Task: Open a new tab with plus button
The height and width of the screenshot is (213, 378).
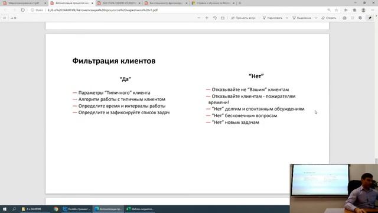Action: (240, 3)
